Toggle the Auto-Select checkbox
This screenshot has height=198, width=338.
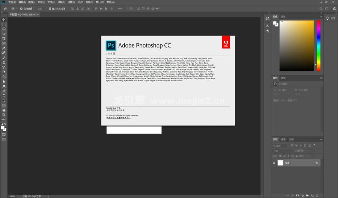coord(22,8)
